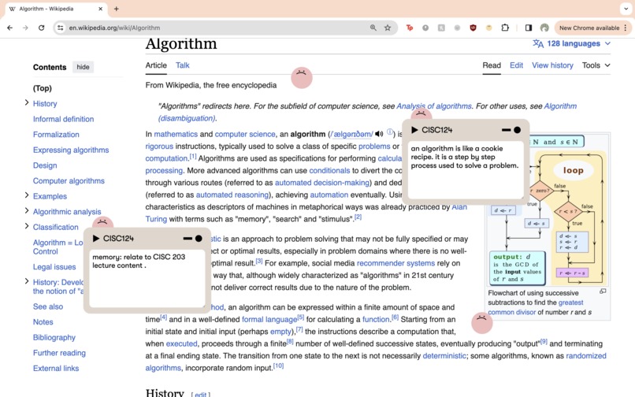
Task: Click the sad face bubble near Talk tab
Action: coord(302,77)
